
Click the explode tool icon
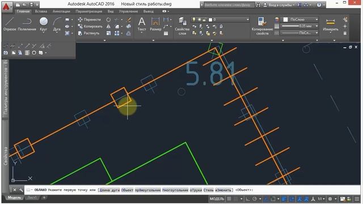pos(129,27)
